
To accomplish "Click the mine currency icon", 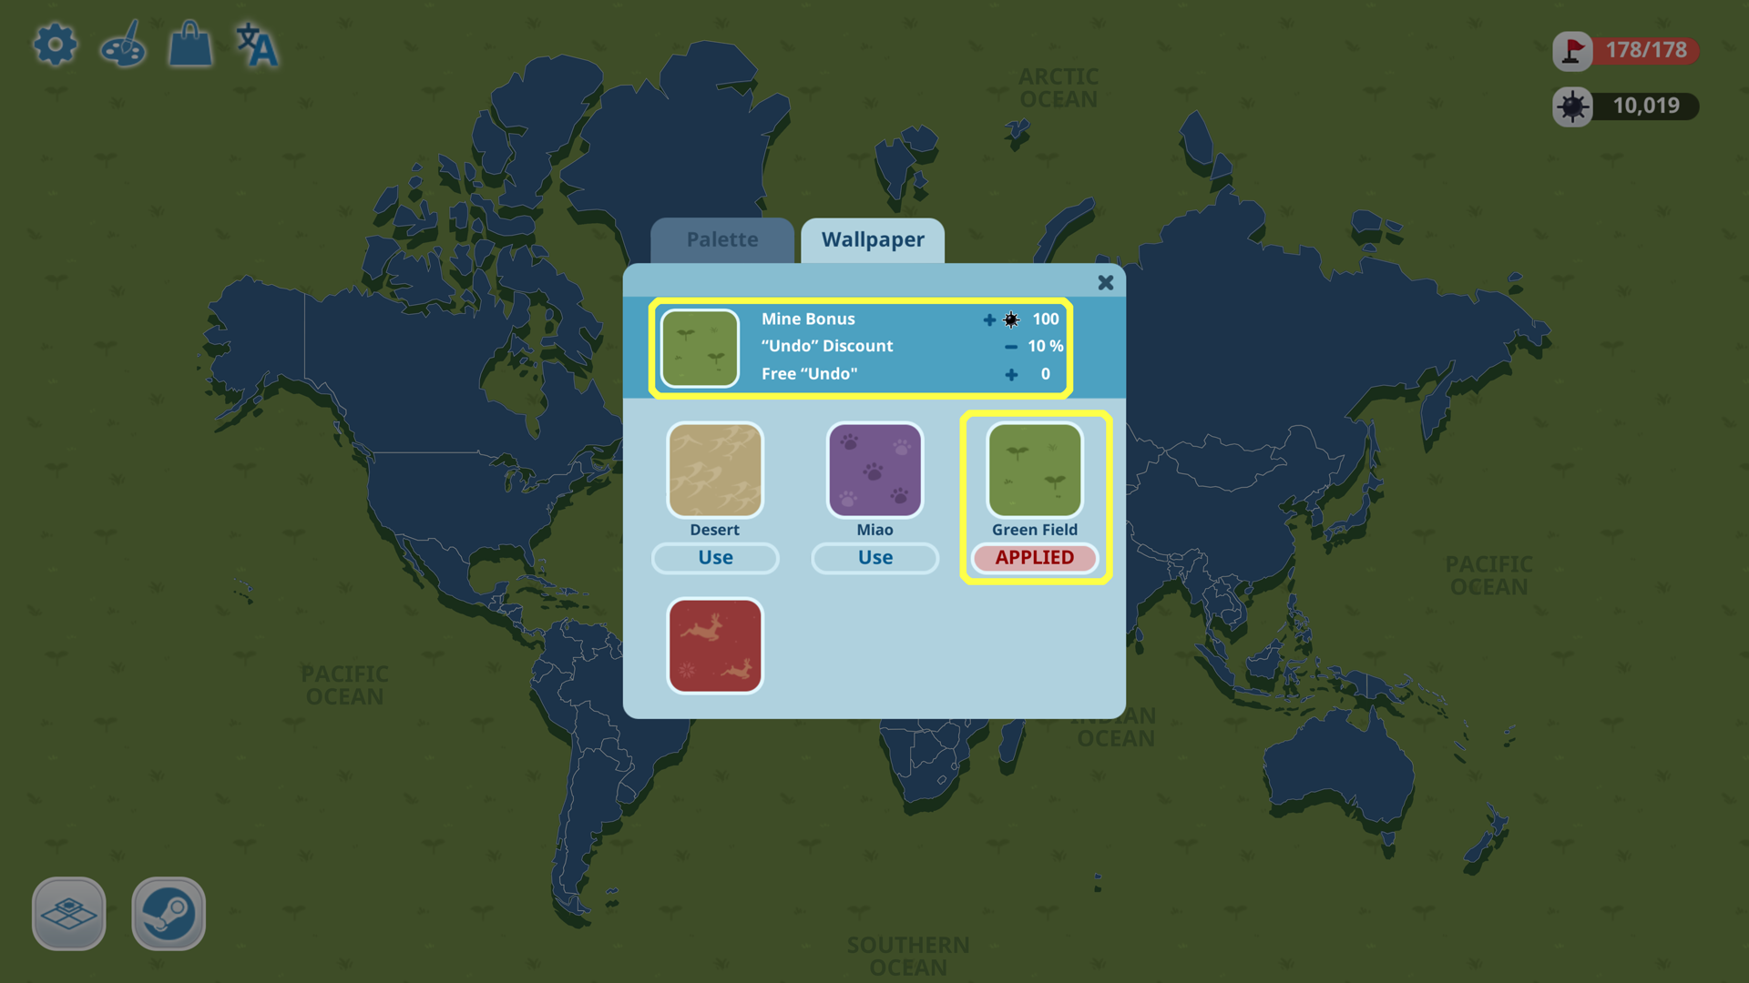I will point(1572,106).
